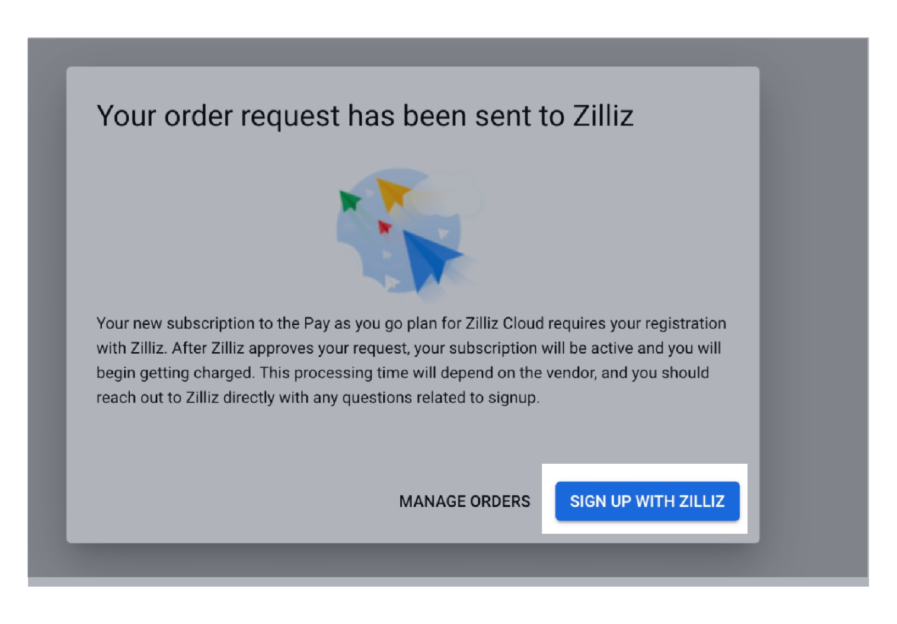Click the dialog heading about the order request

[366, 116]
